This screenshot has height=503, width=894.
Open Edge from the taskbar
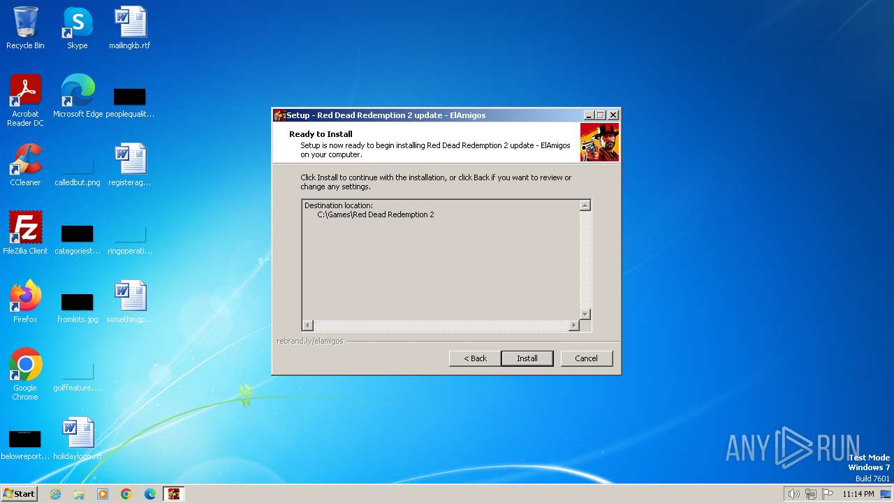(x=150, y=494)
